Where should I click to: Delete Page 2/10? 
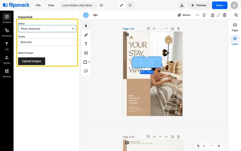click(x=178, y=137)
